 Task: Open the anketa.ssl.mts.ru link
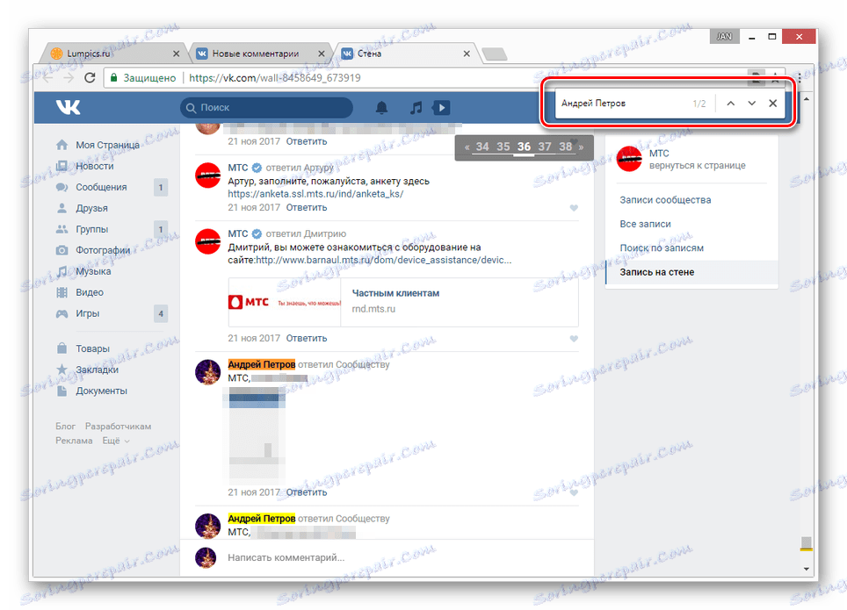[x=315, y=194]
